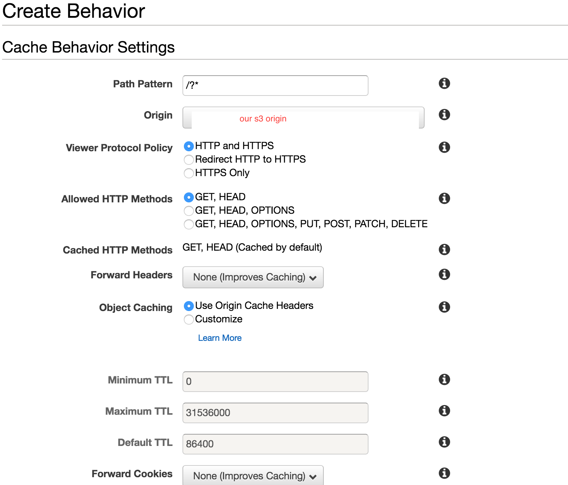Click the Default TTL info icon

coord(444,442)
